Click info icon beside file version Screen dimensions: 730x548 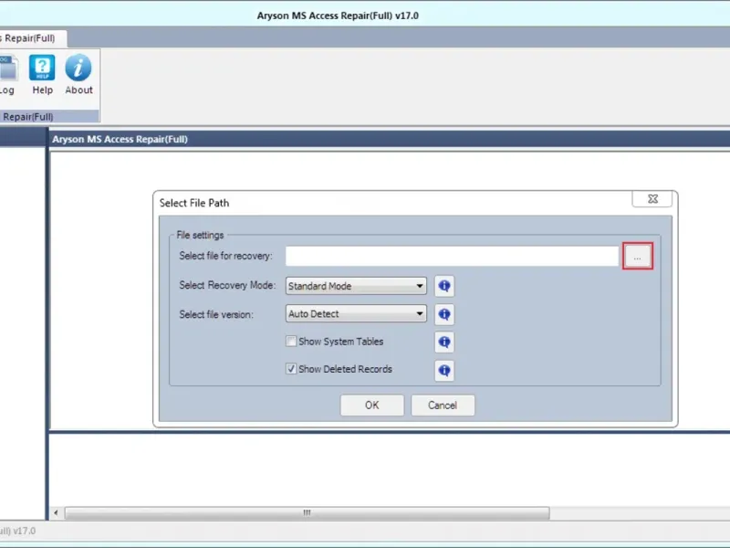pos(444,314)
